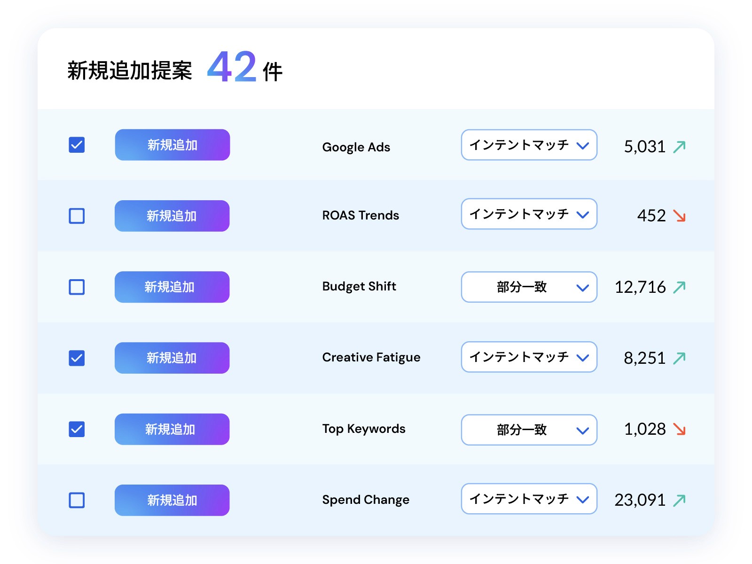This screenshot has width=752, height=564.
Task: Click 新規追加 for ROAS Trends
Action: [x=172, y=216]
